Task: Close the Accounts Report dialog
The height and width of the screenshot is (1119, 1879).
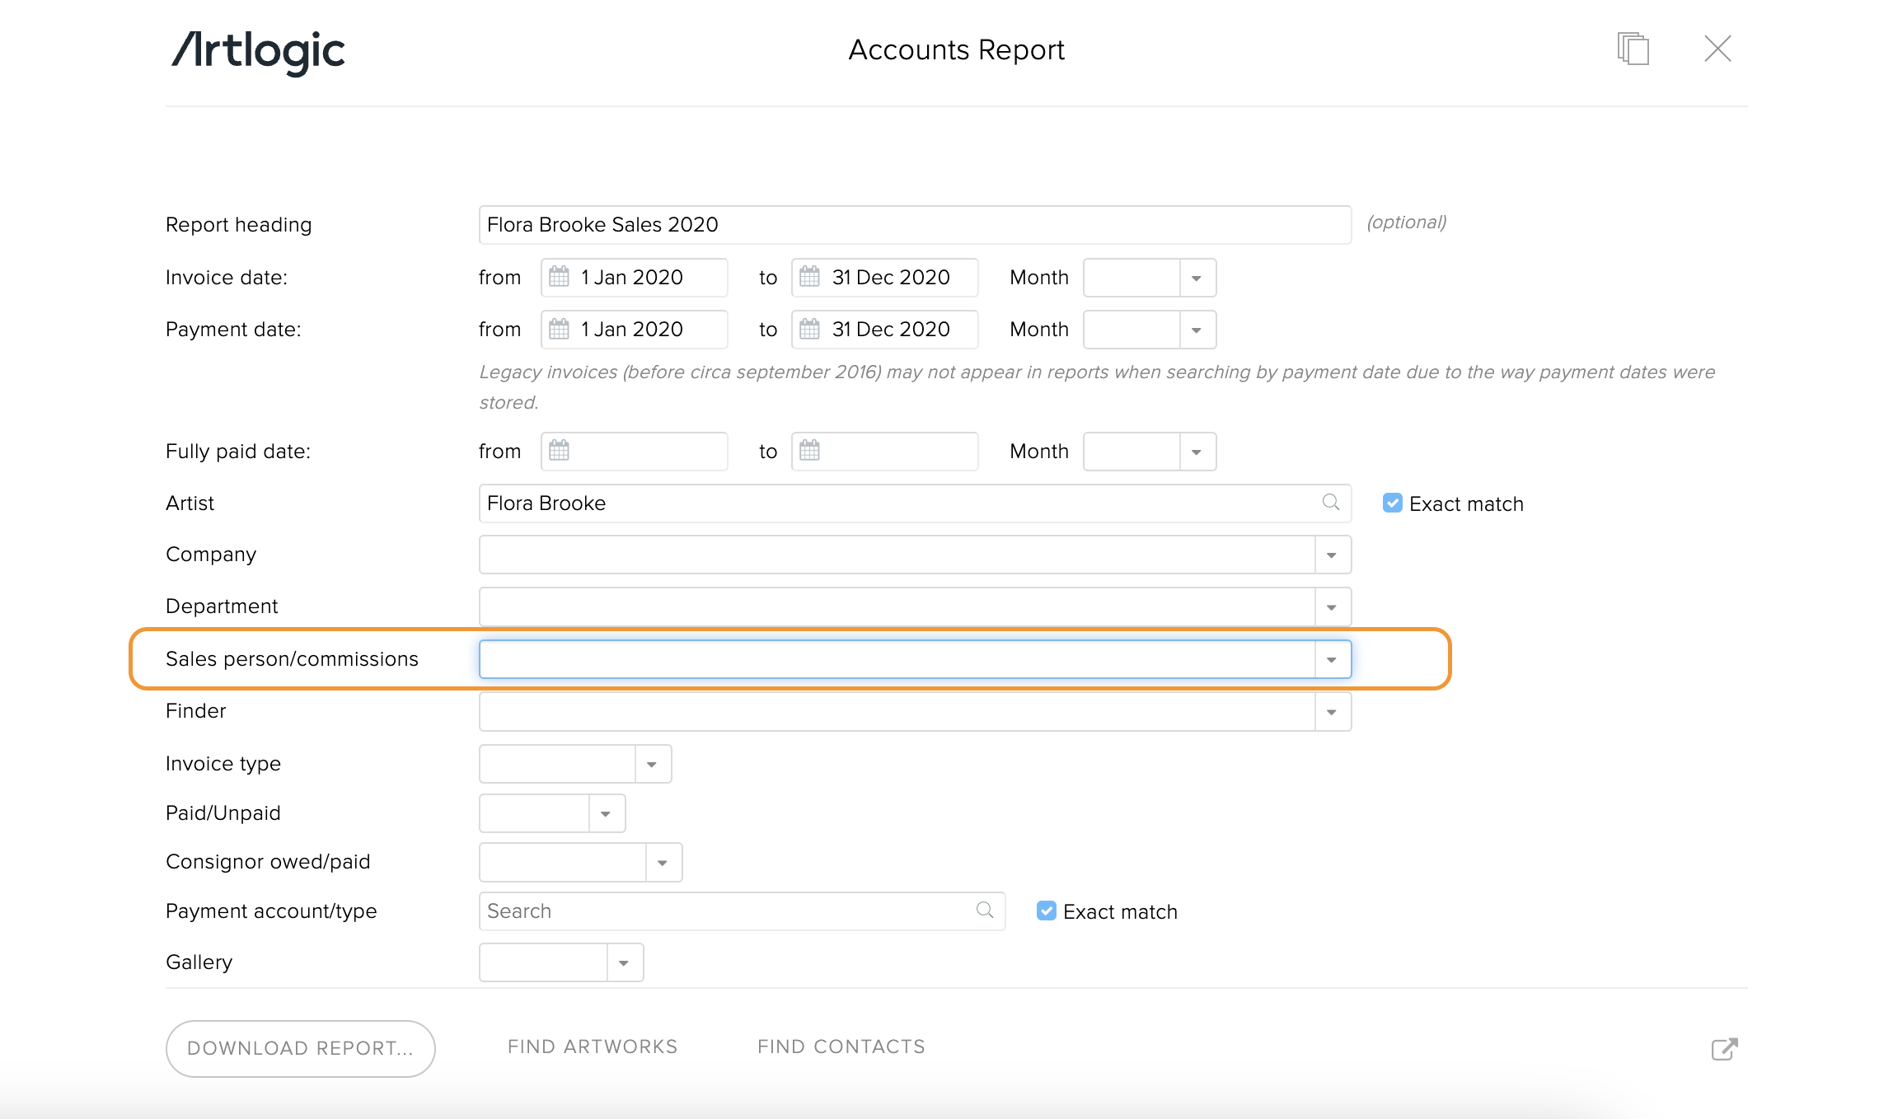Action: [1717, 49]
